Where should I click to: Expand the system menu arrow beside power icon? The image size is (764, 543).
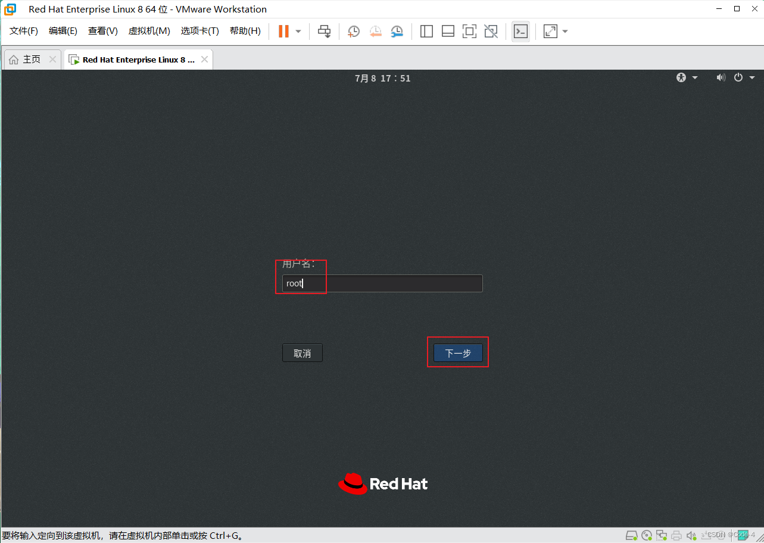coord(752,78)
